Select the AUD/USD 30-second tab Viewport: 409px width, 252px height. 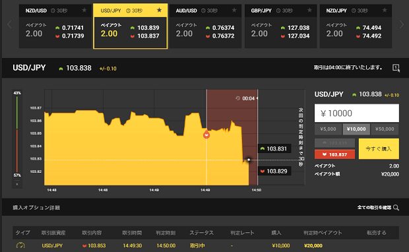pos(206,11)
